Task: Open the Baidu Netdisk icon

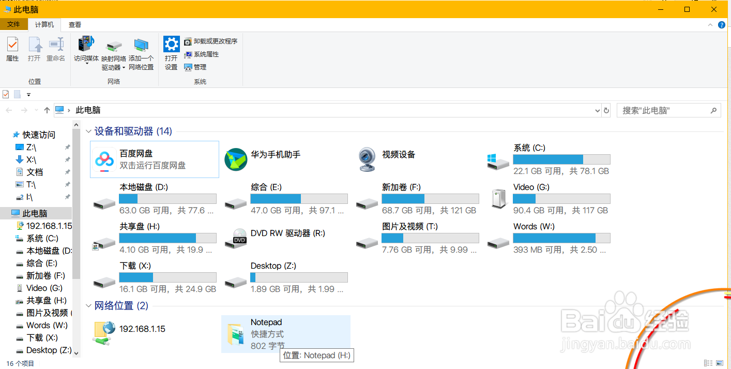Action: [x=105, y=159]
